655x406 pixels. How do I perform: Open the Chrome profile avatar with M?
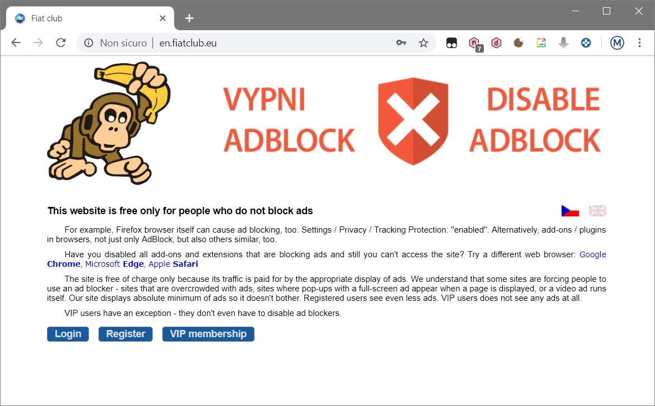point(617,43)
